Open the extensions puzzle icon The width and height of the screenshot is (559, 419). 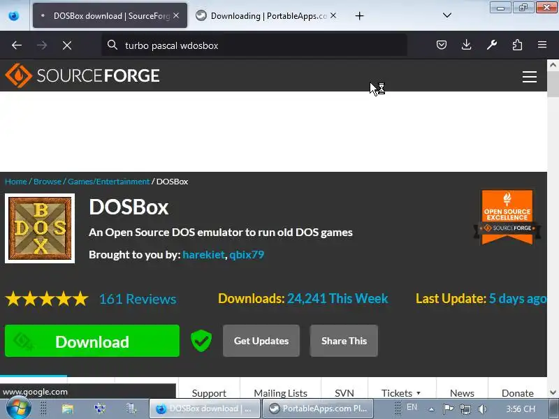[517, 45]
